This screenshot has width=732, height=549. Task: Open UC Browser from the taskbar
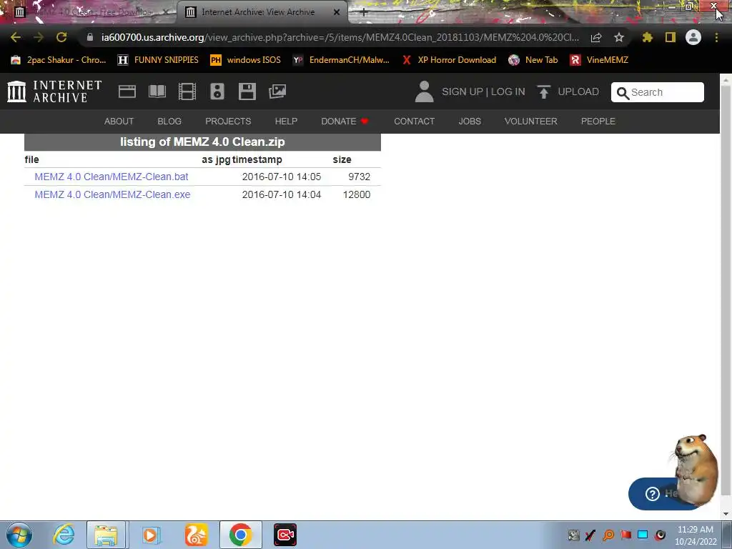[196, 535]
